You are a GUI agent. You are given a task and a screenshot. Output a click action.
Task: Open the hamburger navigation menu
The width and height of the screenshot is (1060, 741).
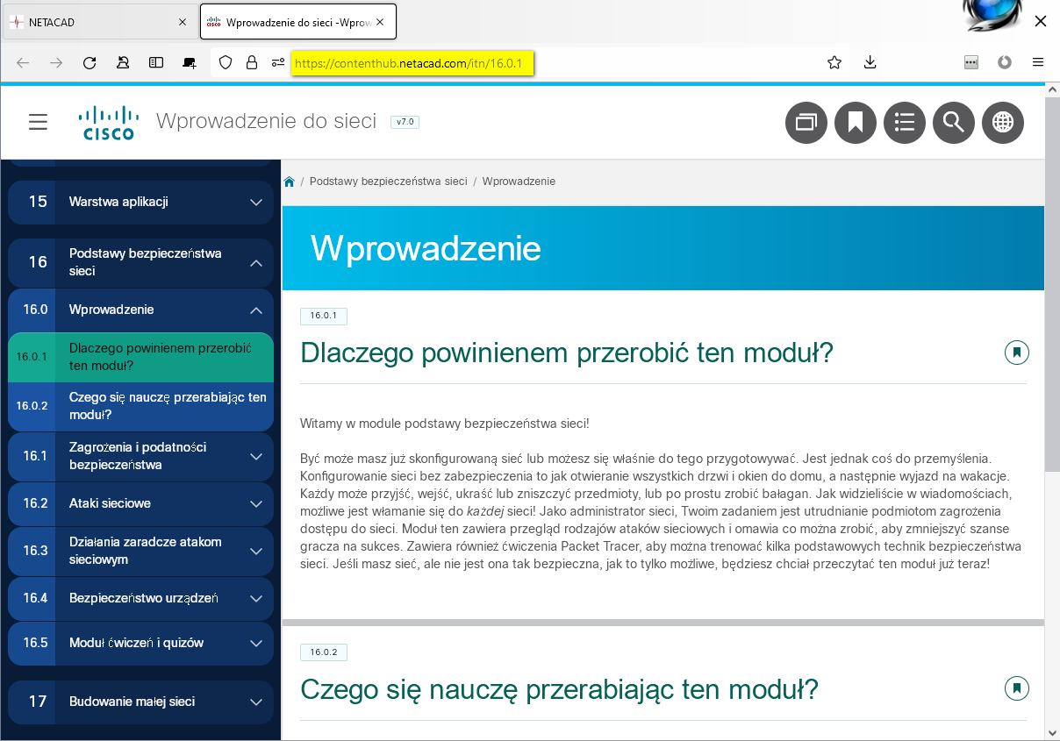pyautogui.click(x=38, y=122)
